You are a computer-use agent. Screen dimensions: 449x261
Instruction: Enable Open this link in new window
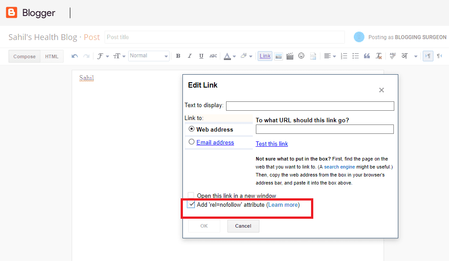[x=191, y=196]
